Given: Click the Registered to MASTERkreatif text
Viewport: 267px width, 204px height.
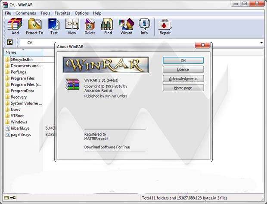Looking at the screenshot, I should pyautogui.click(x=96, y=136).
